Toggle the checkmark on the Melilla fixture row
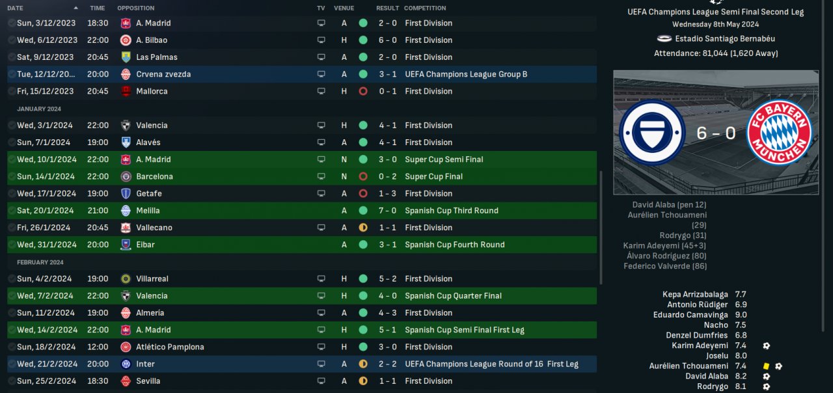The height and width of the screenshot is (393, 833). click(12, 211)
